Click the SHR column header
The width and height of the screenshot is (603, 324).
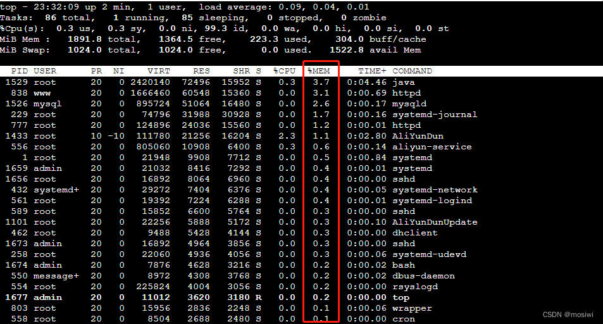coord(241,71)
